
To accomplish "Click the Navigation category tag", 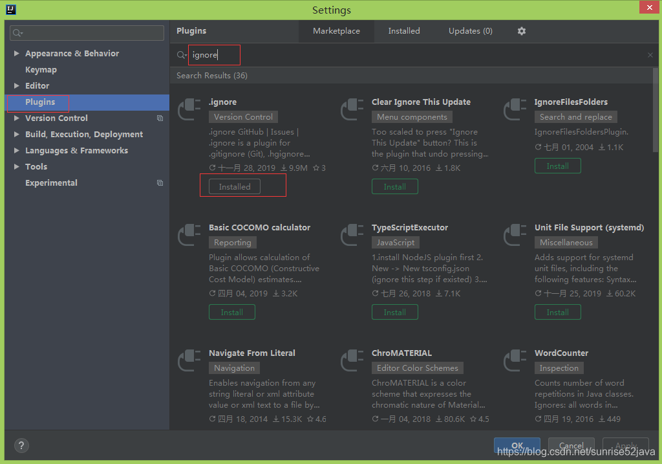I will point(234,368).
